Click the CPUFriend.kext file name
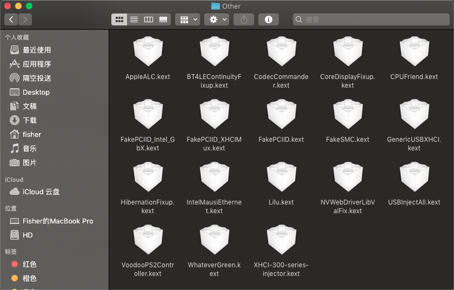The image size is (454, 290). pyautogui.click(x=414, y=77)
